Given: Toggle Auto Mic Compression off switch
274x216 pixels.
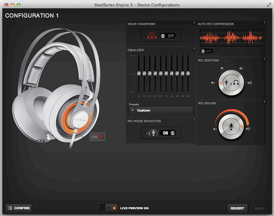Looking at the screenshot, I should (x=207, y=51).
